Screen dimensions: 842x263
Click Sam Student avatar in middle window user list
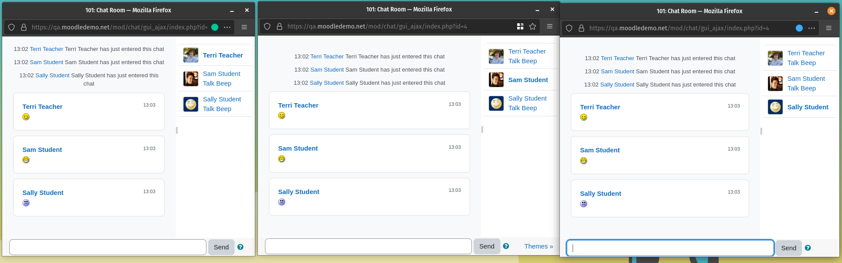coord(496,80)
